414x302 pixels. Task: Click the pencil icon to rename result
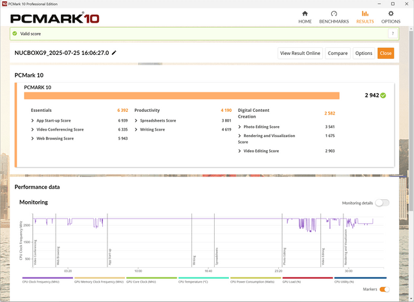click(114, 53)
